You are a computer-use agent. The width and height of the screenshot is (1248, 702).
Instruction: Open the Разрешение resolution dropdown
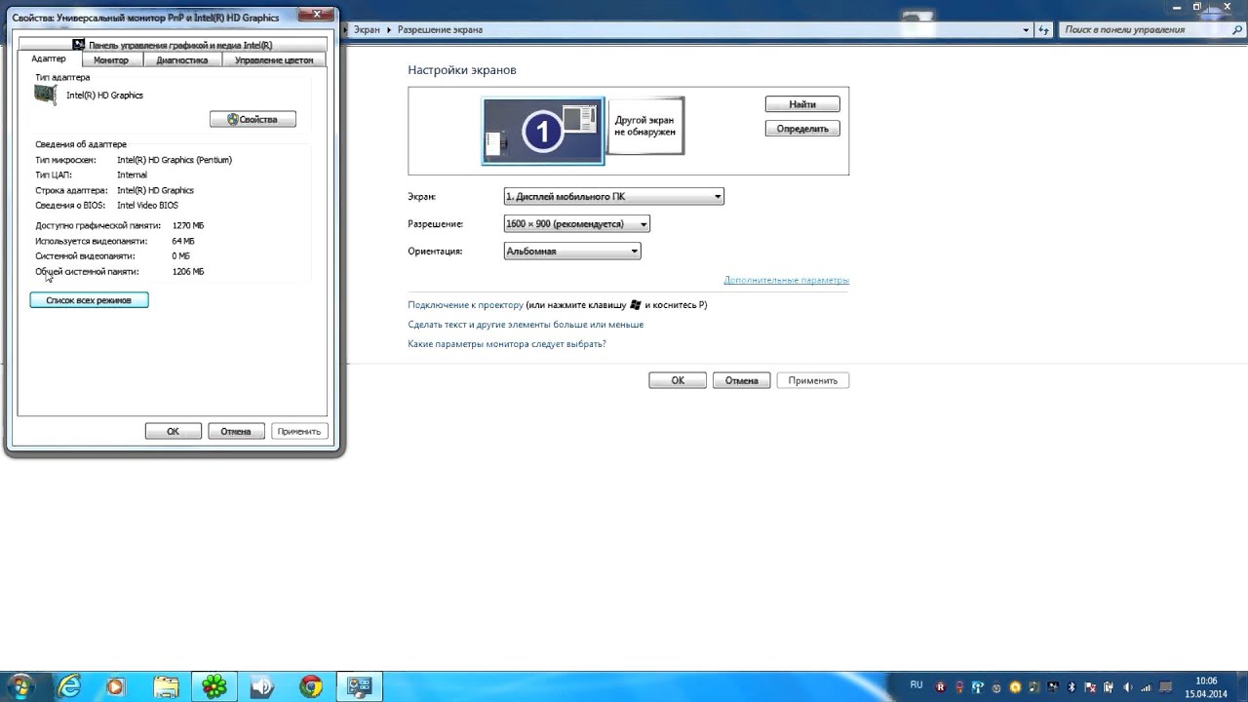point(576,224)
